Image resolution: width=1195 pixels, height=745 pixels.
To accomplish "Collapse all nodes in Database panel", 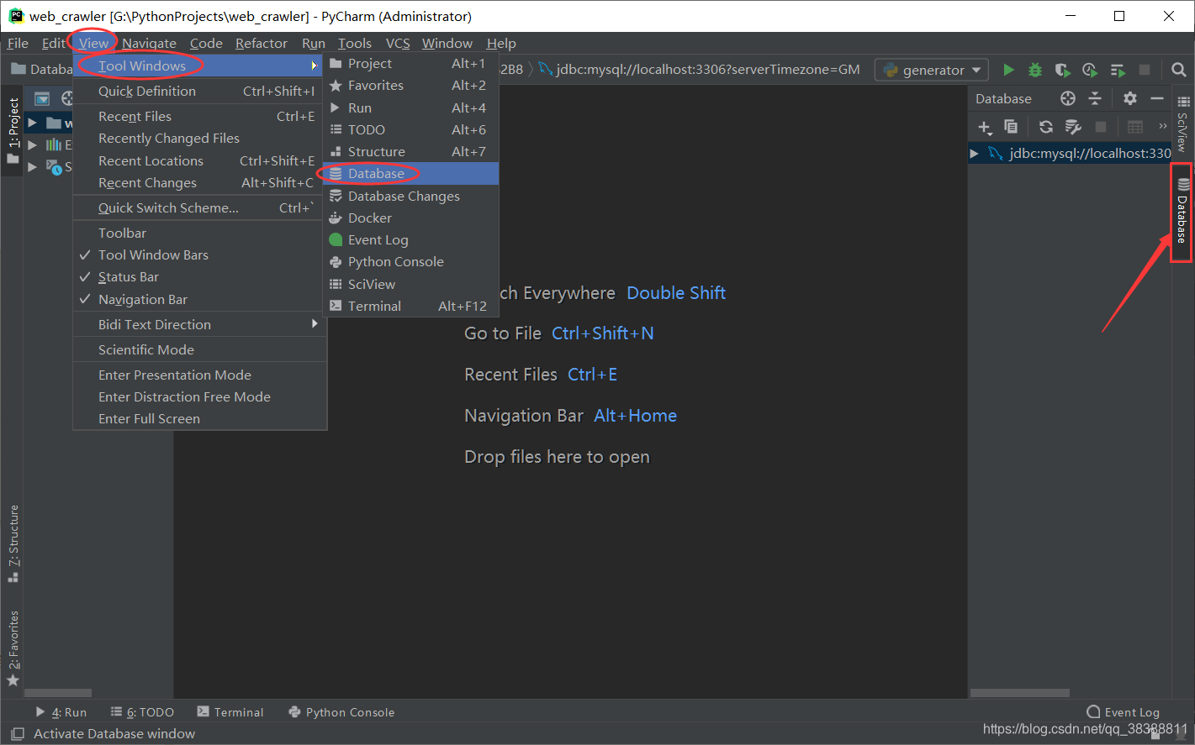I will pos(1095,98).
